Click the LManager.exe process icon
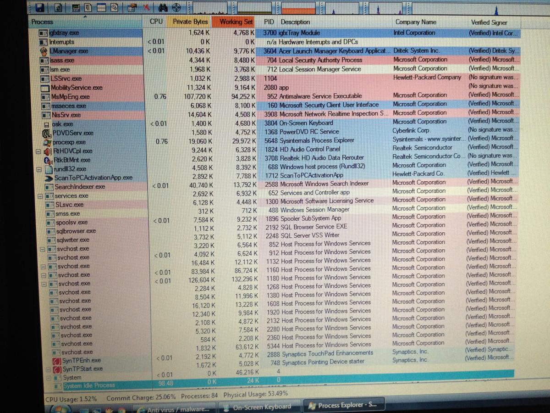This screenshot has width=550, height=413. pos(44,51)
